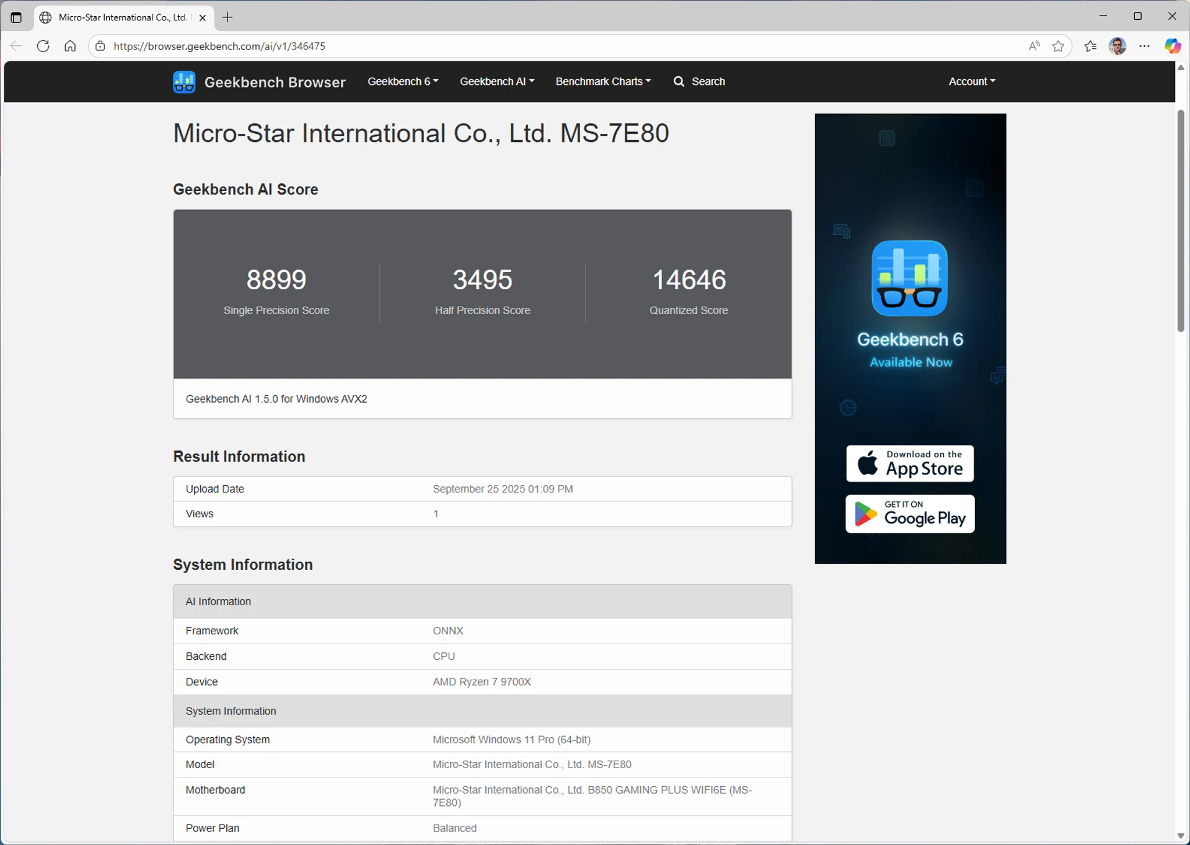1190x845 pixels.
Task: Go to browser home icon
Action: point(70,46)
